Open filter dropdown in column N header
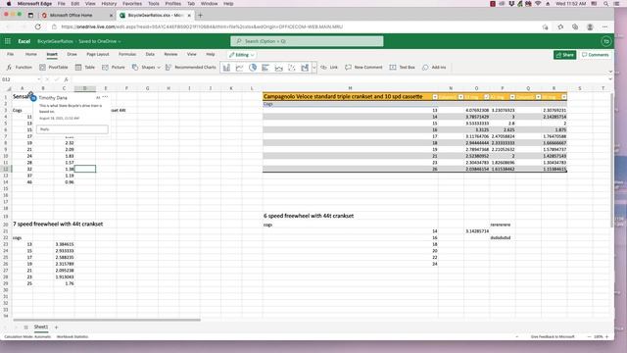Viewport: 627px width, 353px height. (460, 97)
